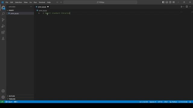The image size is (193, 108).
Task: Change end of line sequence CRLF
Action: pyautogui.click(x=166, y=102)
